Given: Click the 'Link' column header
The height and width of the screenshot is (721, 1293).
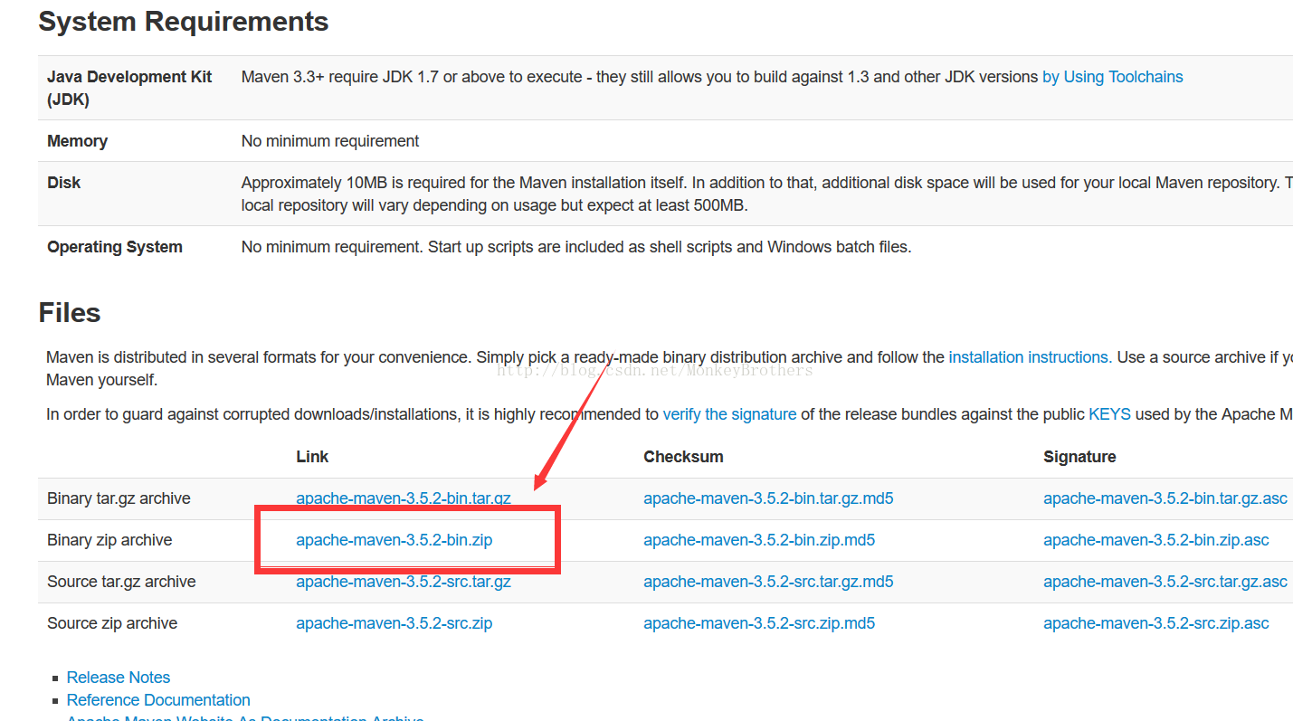Looking at the screenshot, I should (312, 457).
